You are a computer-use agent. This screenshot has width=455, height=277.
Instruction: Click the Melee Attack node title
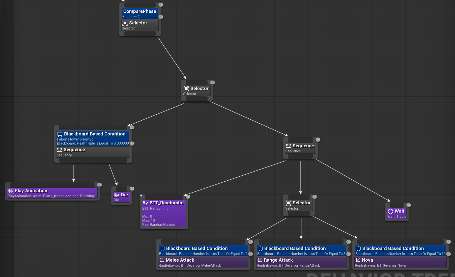pos(180,260)
